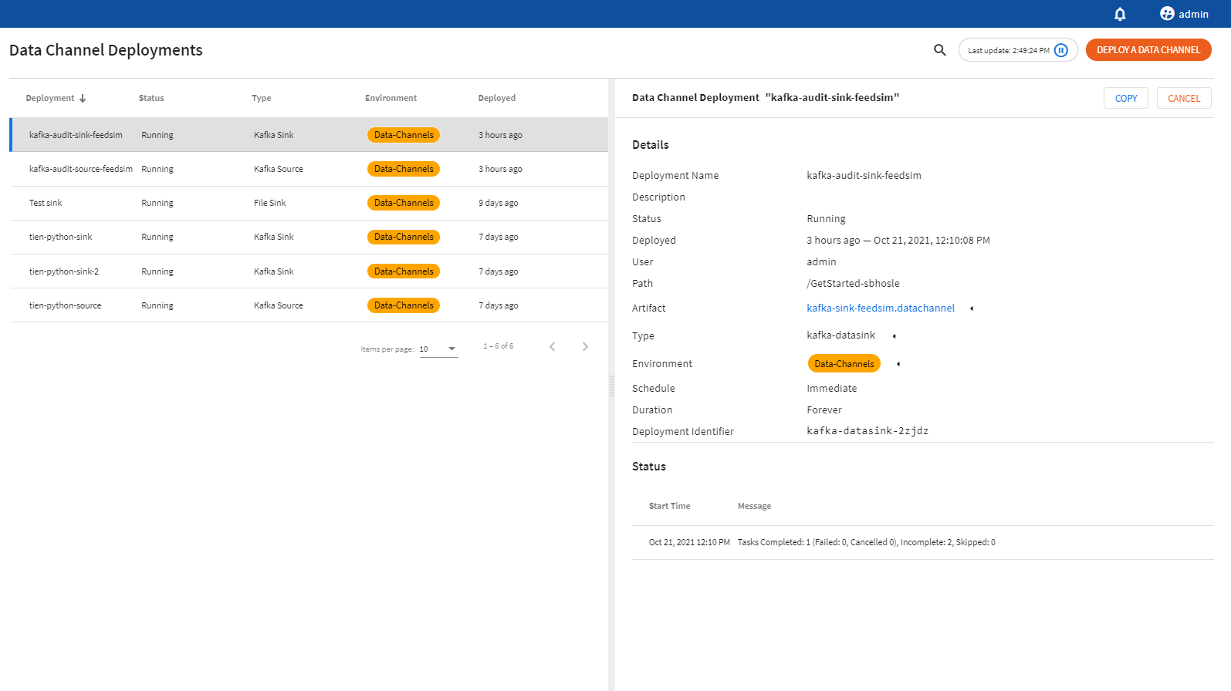Viewport: 1231px width, 691px height.
Task: Click Deploy a Data Channel button
Action: pyautogui.click(x=1148, y=50)
